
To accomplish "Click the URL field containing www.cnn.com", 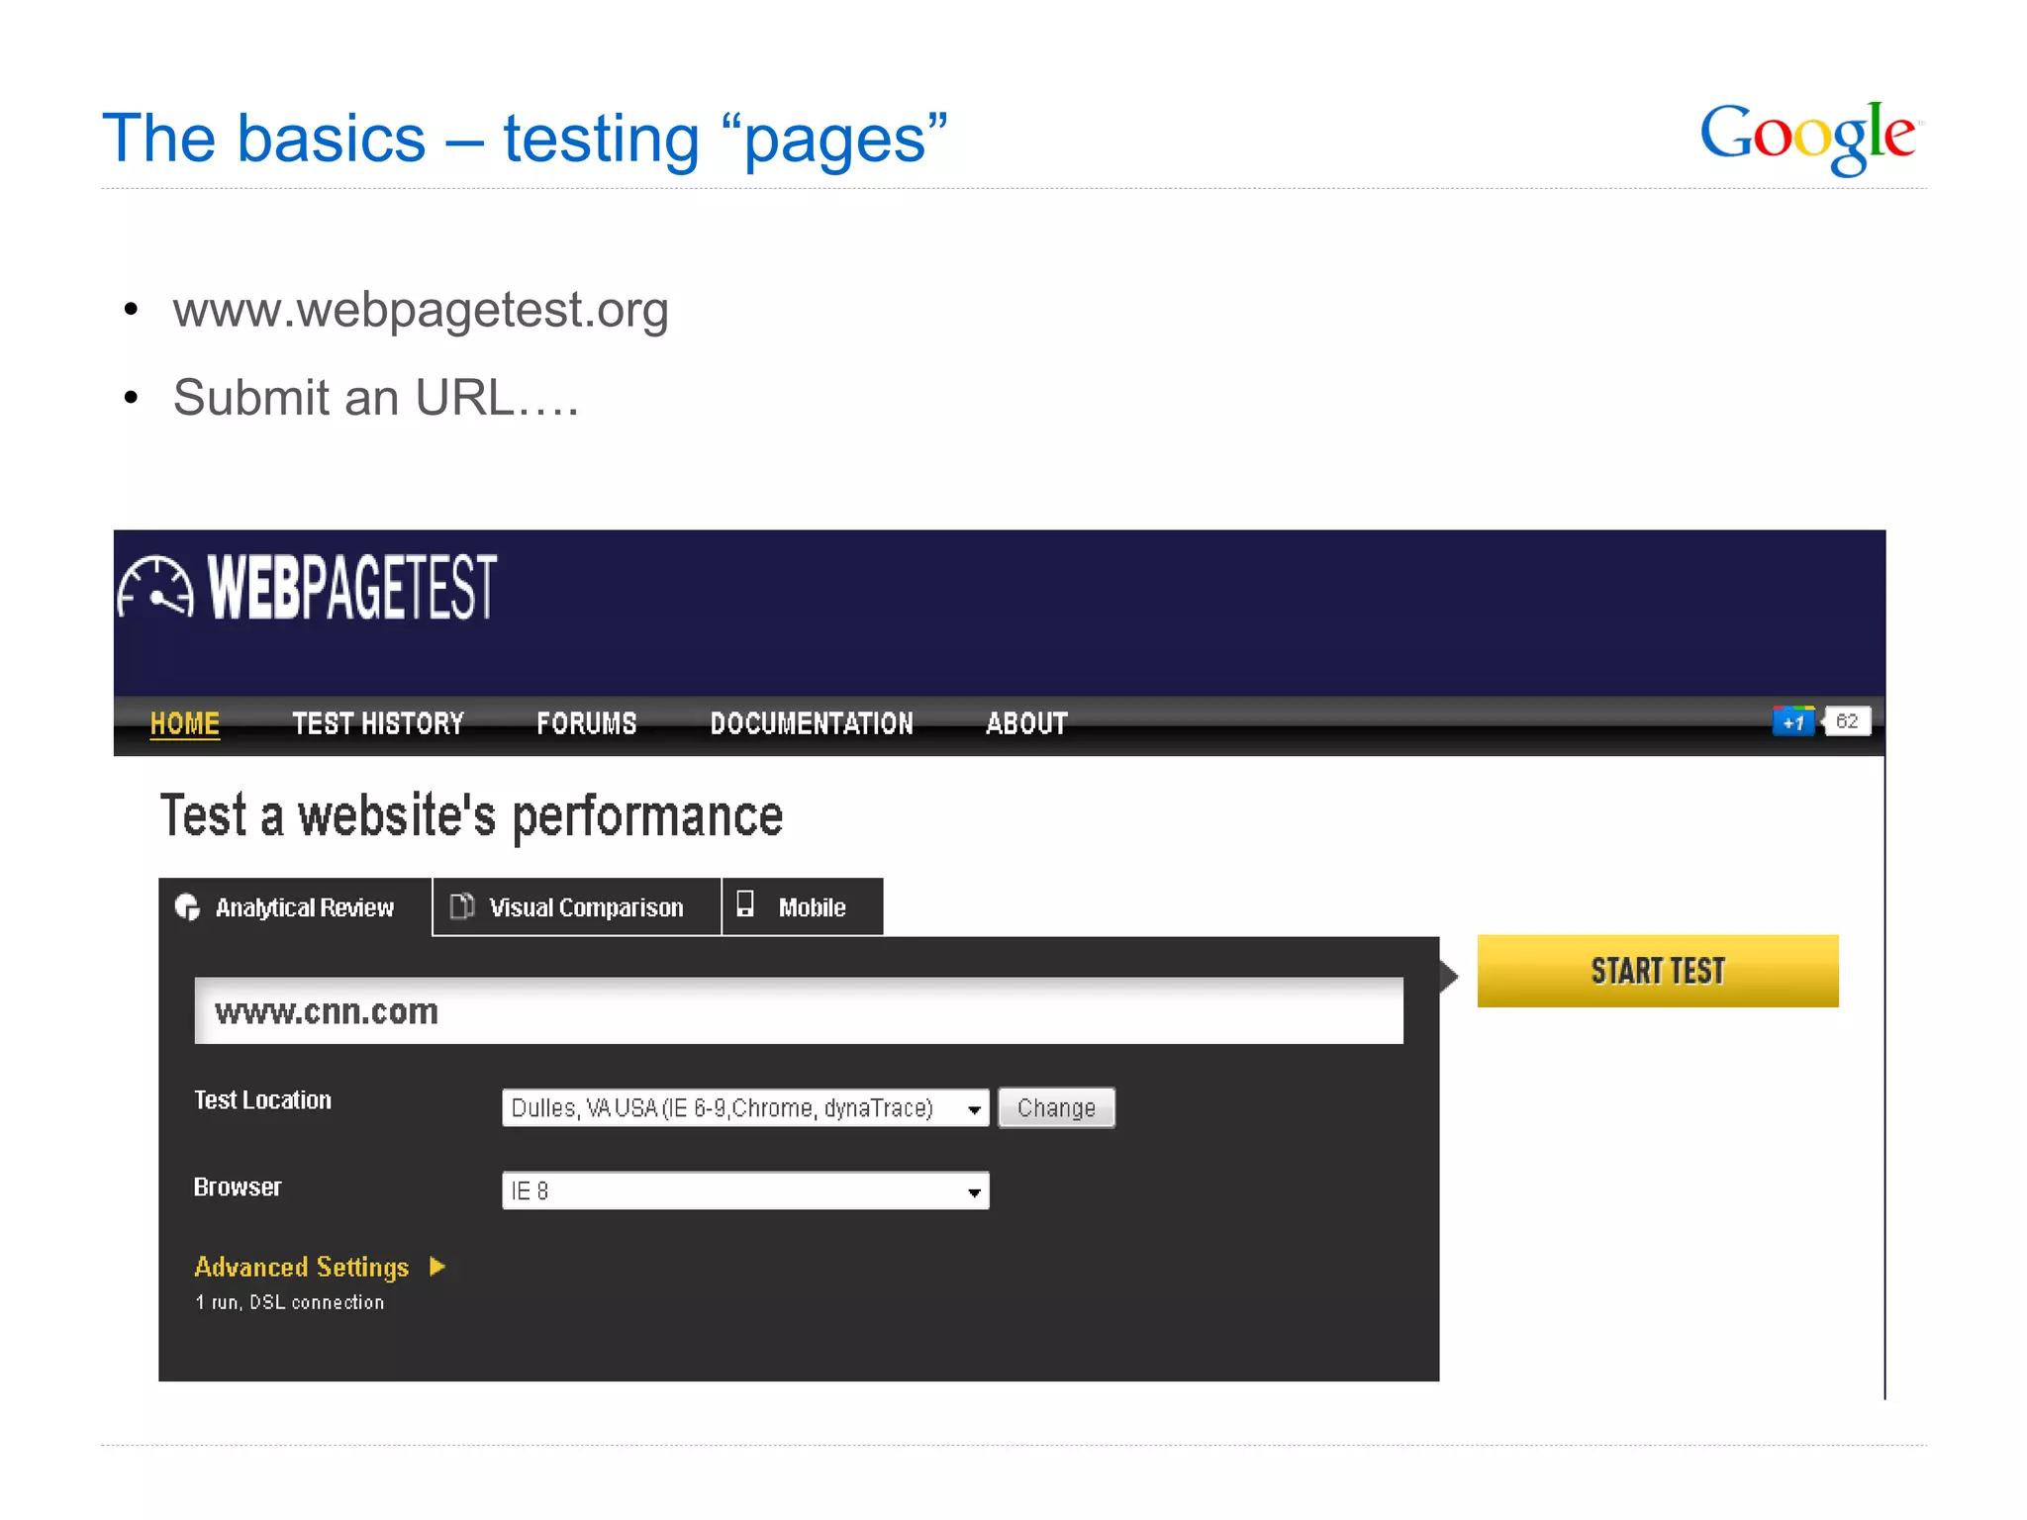I will click(x=799, y=1010).
